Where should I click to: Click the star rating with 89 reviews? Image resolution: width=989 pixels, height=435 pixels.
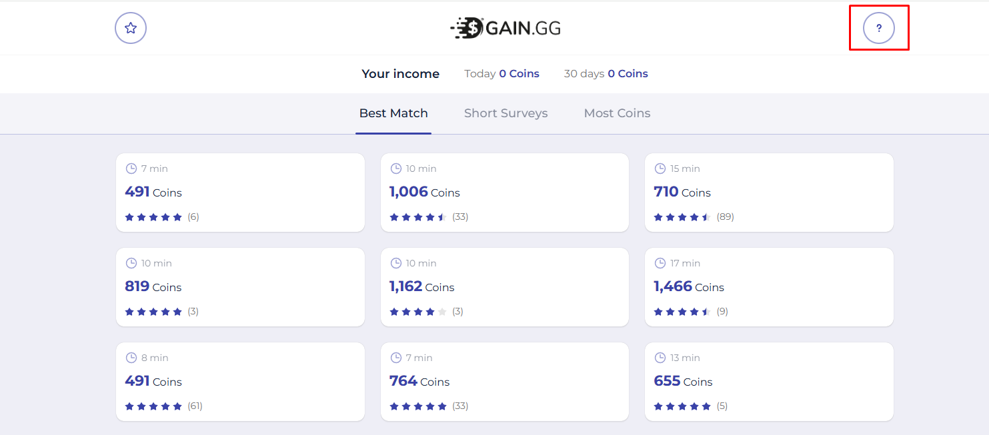[682, 217]
